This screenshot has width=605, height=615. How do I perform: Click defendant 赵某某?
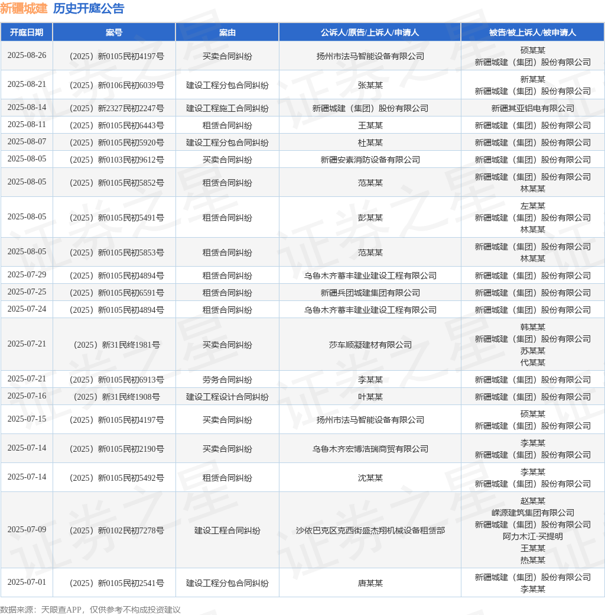pos(532,501)
